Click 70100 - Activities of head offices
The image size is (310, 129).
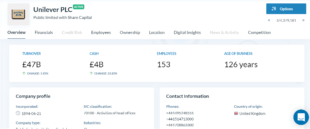[x=109, y=113]
